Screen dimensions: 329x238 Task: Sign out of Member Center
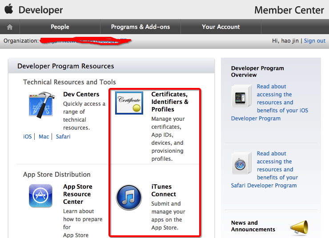click(x=315, y=41)
